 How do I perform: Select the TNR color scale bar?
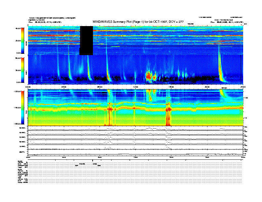tap(22, 108)
